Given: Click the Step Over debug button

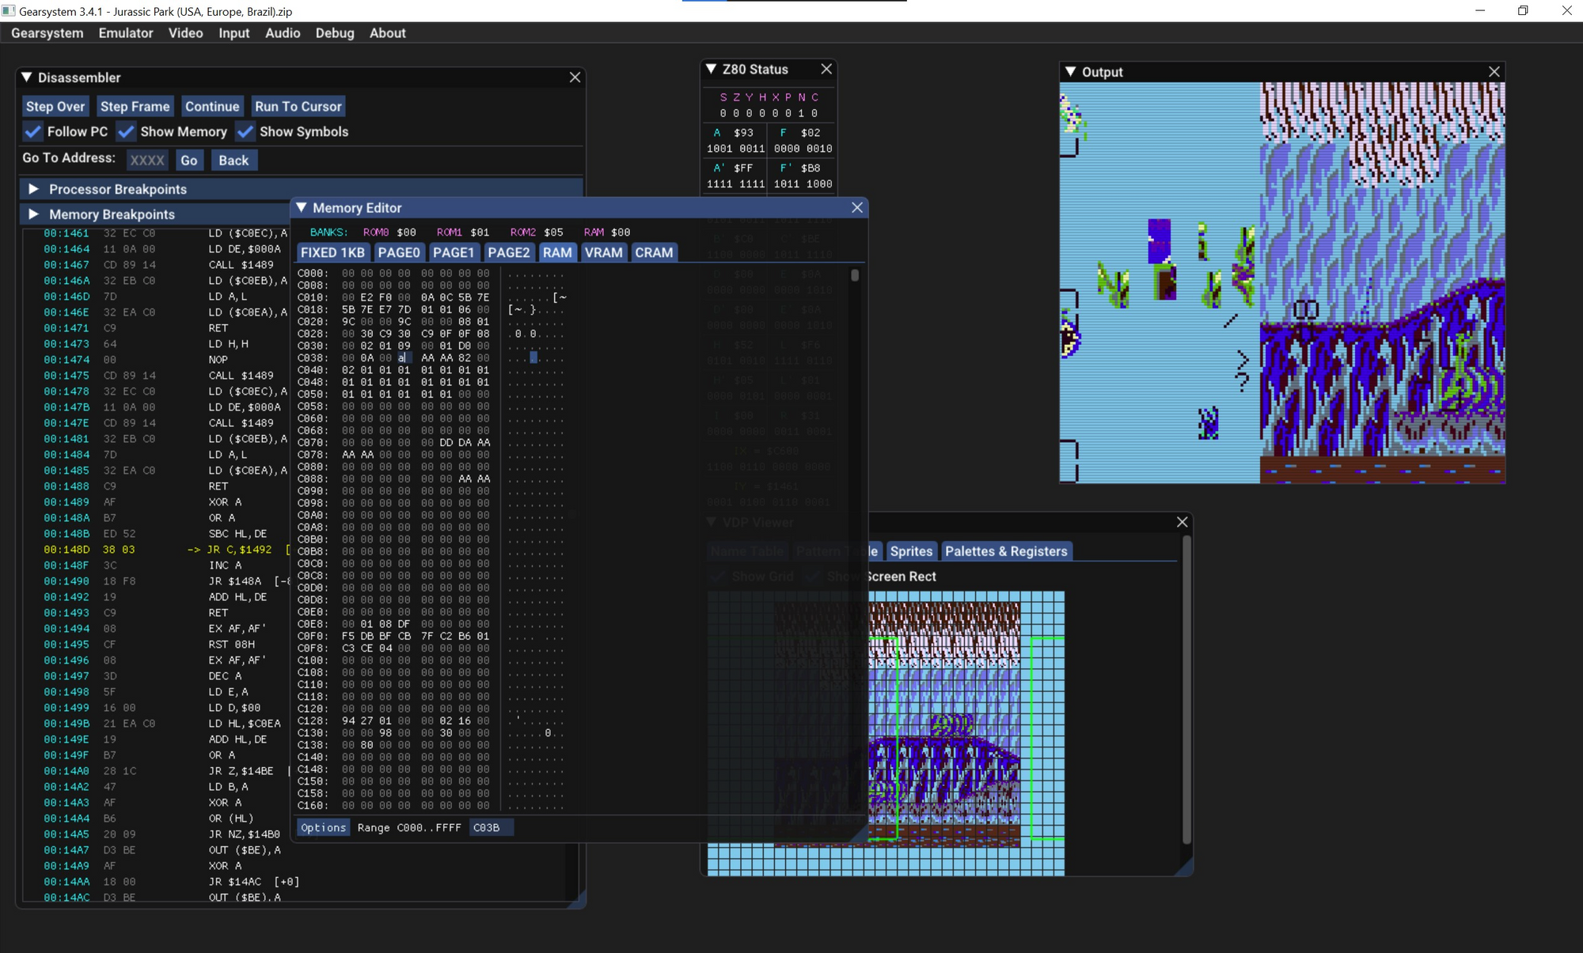Looking at the screenshot, I should 55,105.
